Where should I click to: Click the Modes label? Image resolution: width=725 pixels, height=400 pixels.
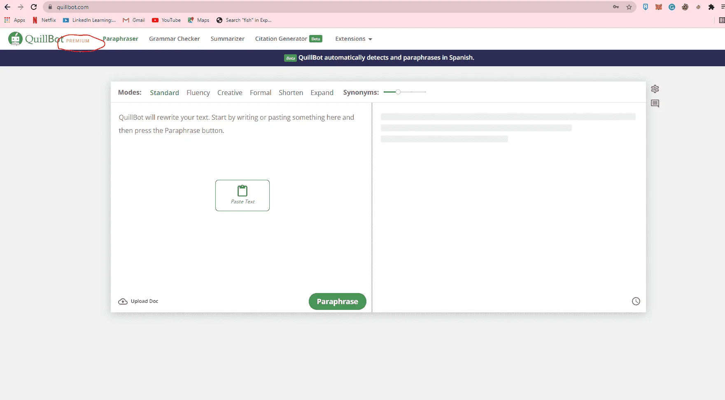130,92
